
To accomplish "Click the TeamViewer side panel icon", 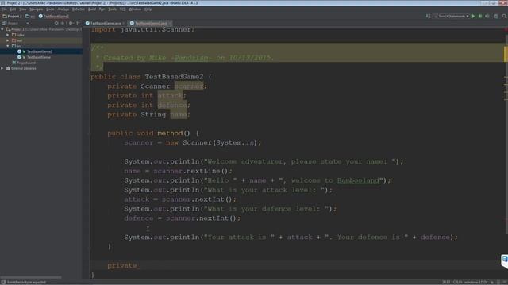I will [x=505, y=259].
